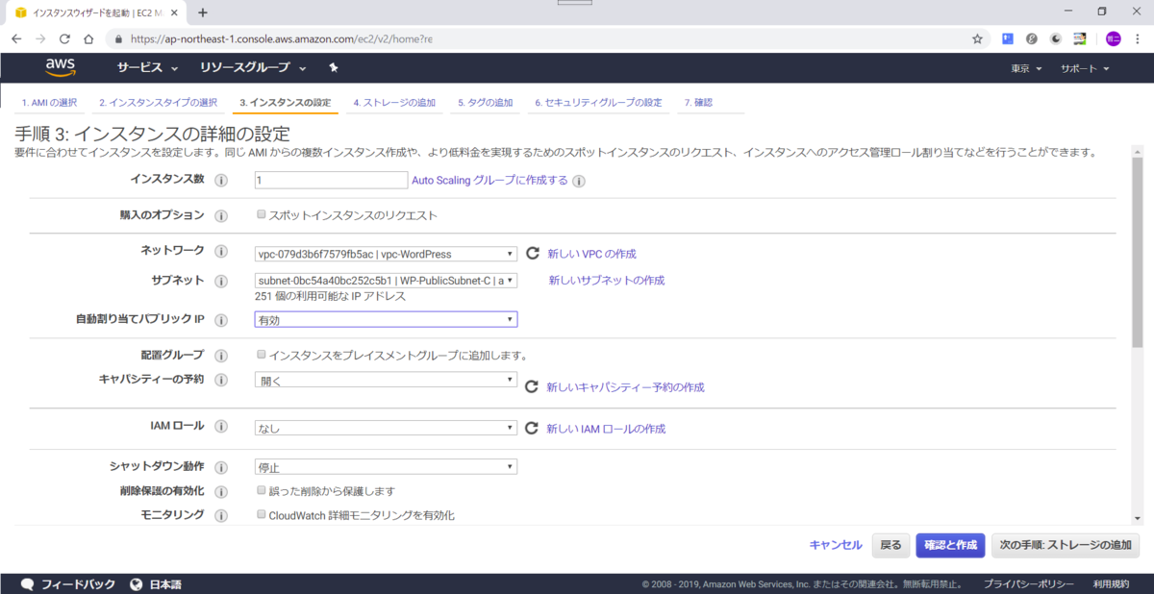Click refresh icon beside IAM ロール dropdown
Image resolution: width=1154 pixels, height=594 pixels.
coord(531,427)
